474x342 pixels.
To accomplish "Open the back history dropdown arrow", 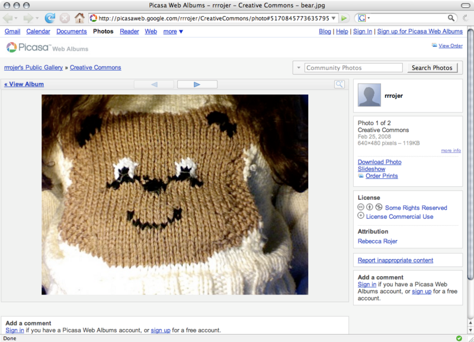I will [16, 18].
